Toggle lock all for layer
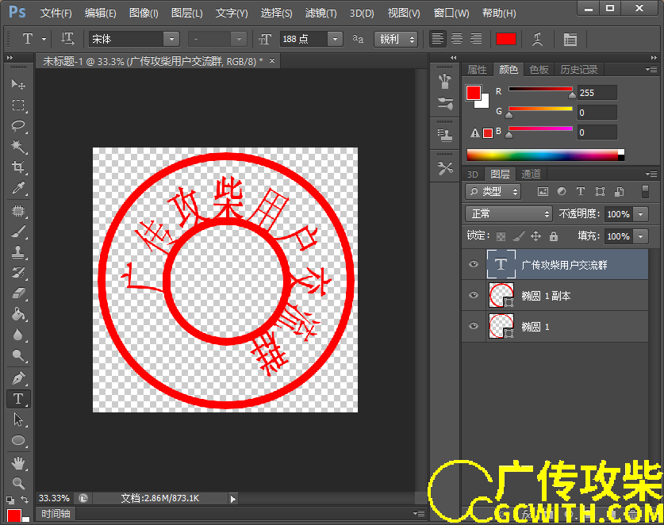Image resolution: width=664 pixels, height=525 pixels. point(554,236)
